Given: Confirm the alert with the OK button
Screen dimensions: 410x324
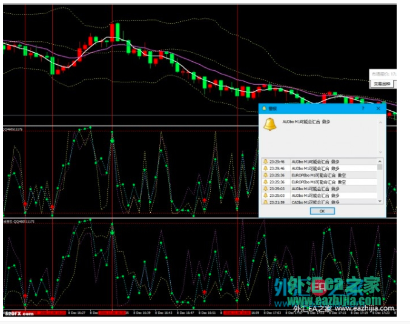Looking at the screenshot, I should click(x=322, y=211).
